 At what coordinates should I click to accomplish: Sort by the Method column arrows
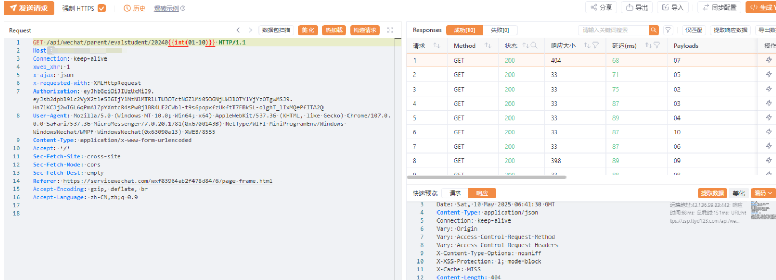pos(487,46)
